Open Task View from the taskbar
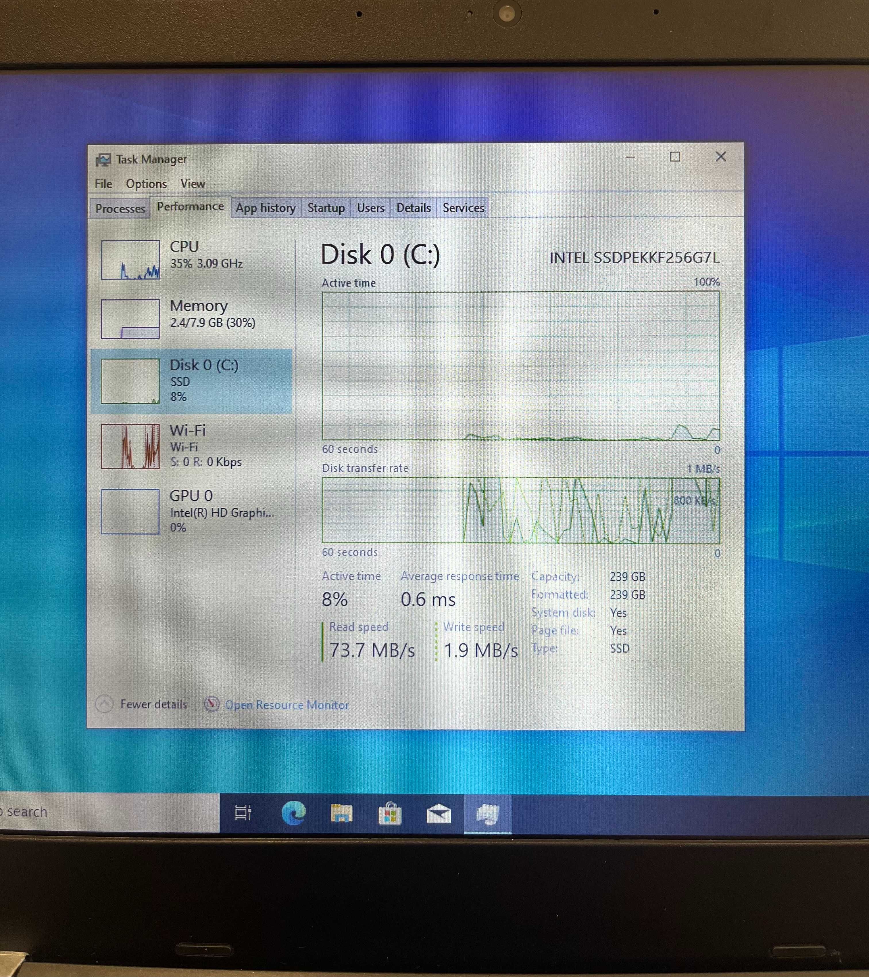Image resolution: width=869 pixels, height=977 pixels. [243, 812]
